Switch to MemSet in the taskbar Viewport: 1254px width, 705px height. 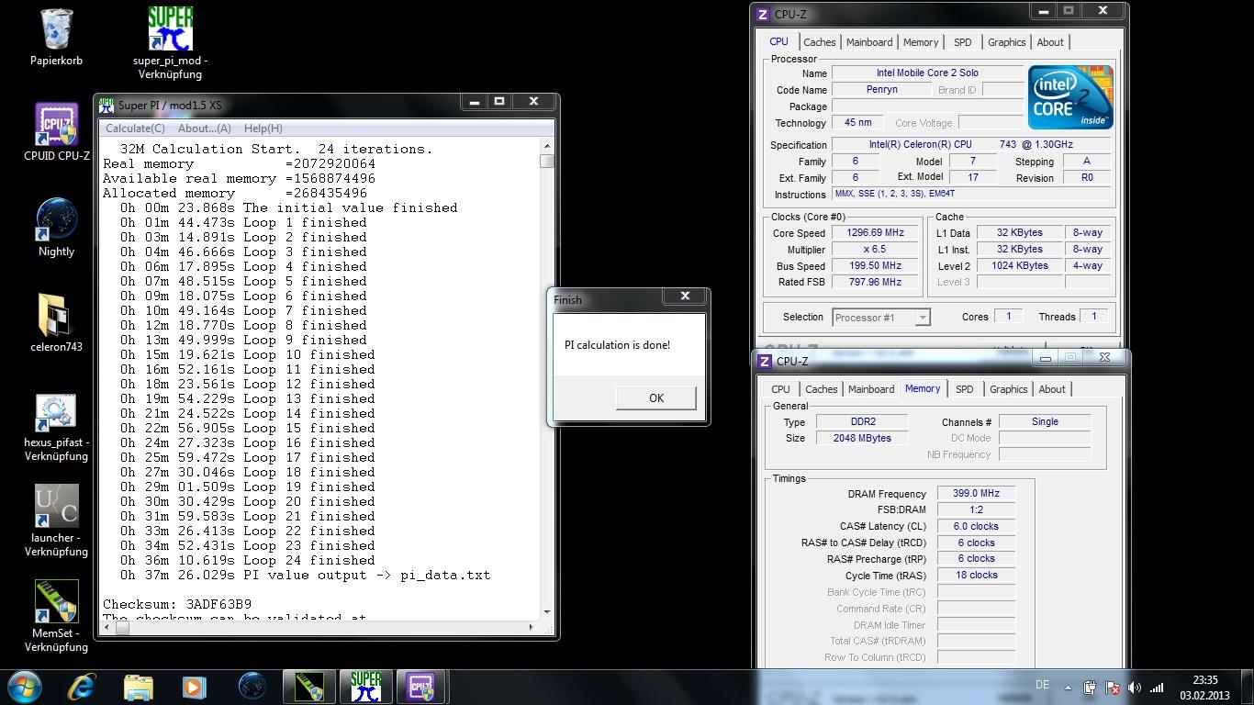pos(308,687)
